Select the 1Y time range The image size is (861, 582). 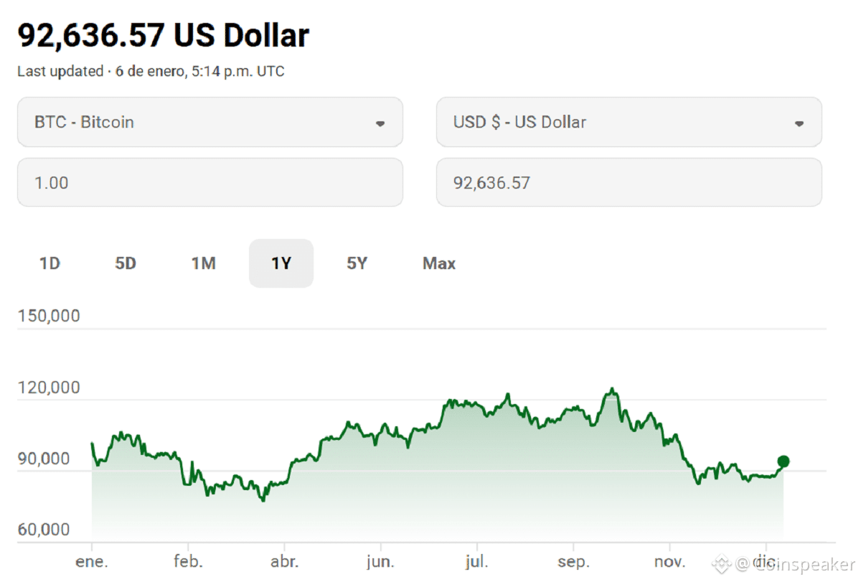(x=281, y=263)
